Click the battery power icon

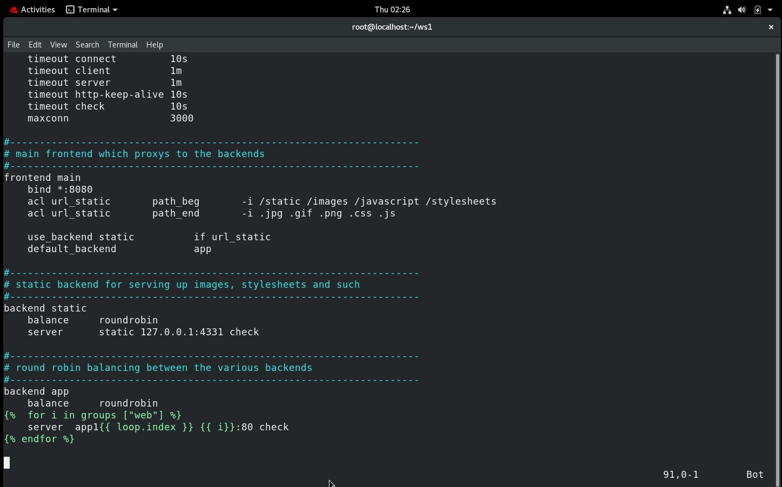(757, 10)
